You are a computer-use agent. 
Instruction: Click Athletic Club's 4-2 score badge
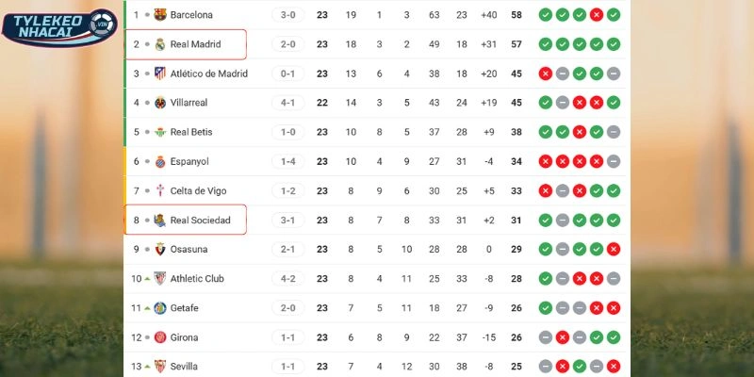[287, 279]
